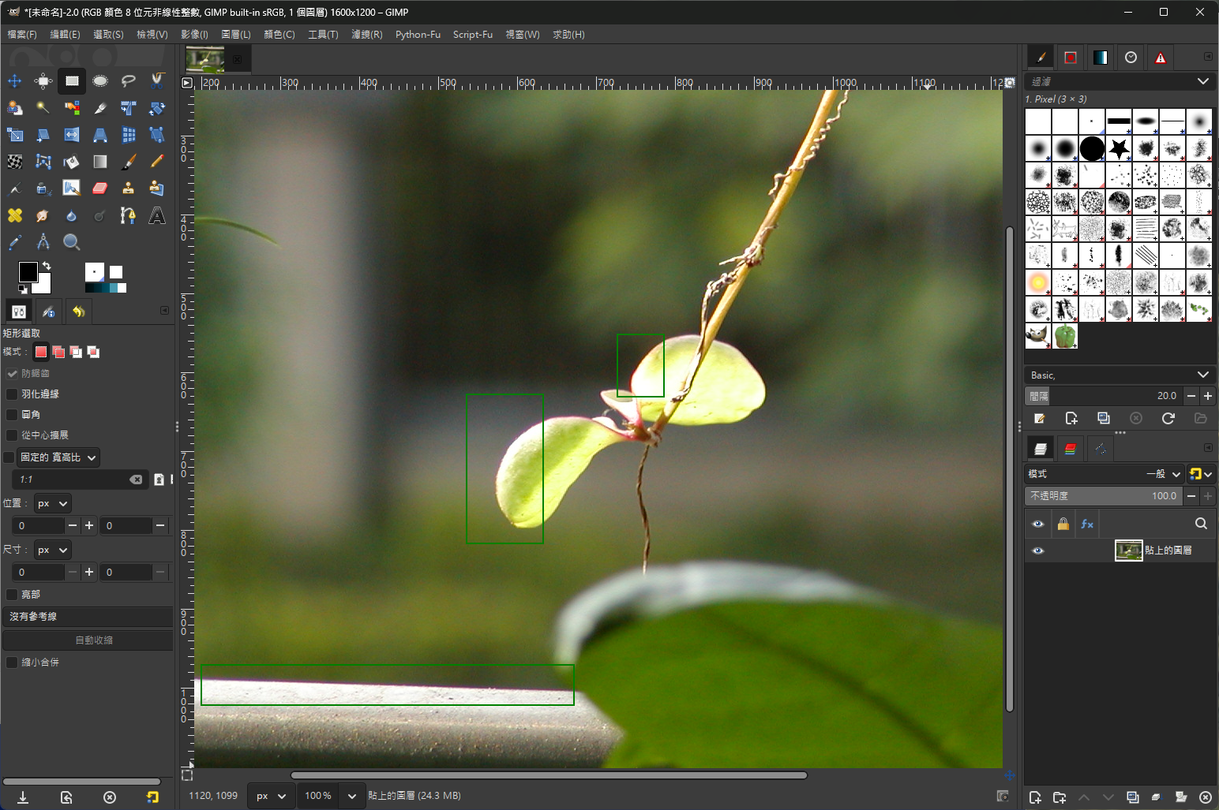Select the Scissors Select tool
This screenshot has height=810, width=1219.
point(157,80)
